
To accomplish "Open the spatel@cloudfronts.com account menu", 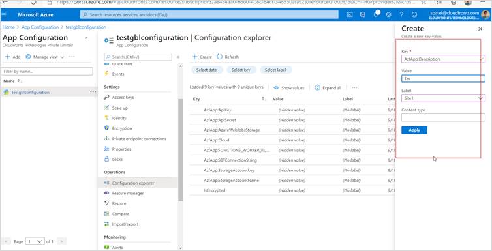I will pos(459,15).
